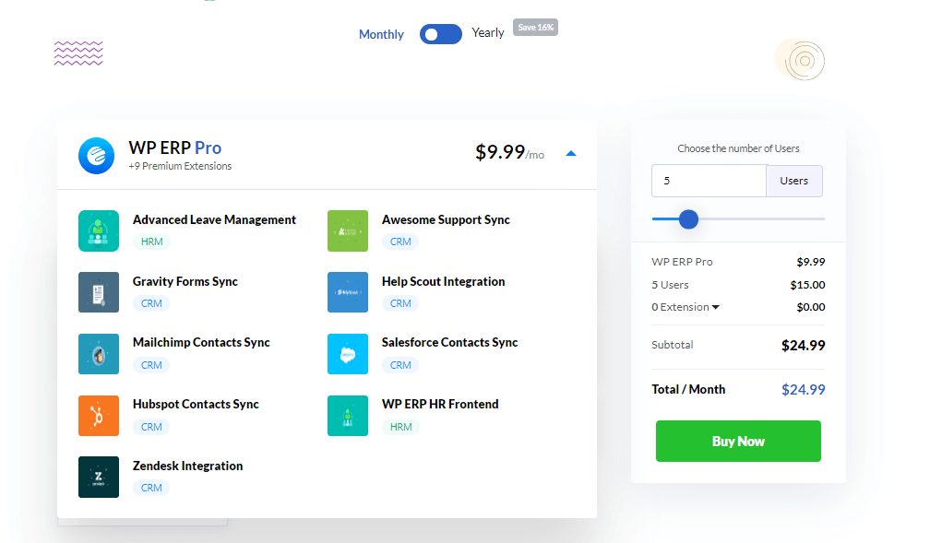The image size is (930, 543).
Task: Click the Mailchimp Contacts Sync title
Action: point(201,343)
